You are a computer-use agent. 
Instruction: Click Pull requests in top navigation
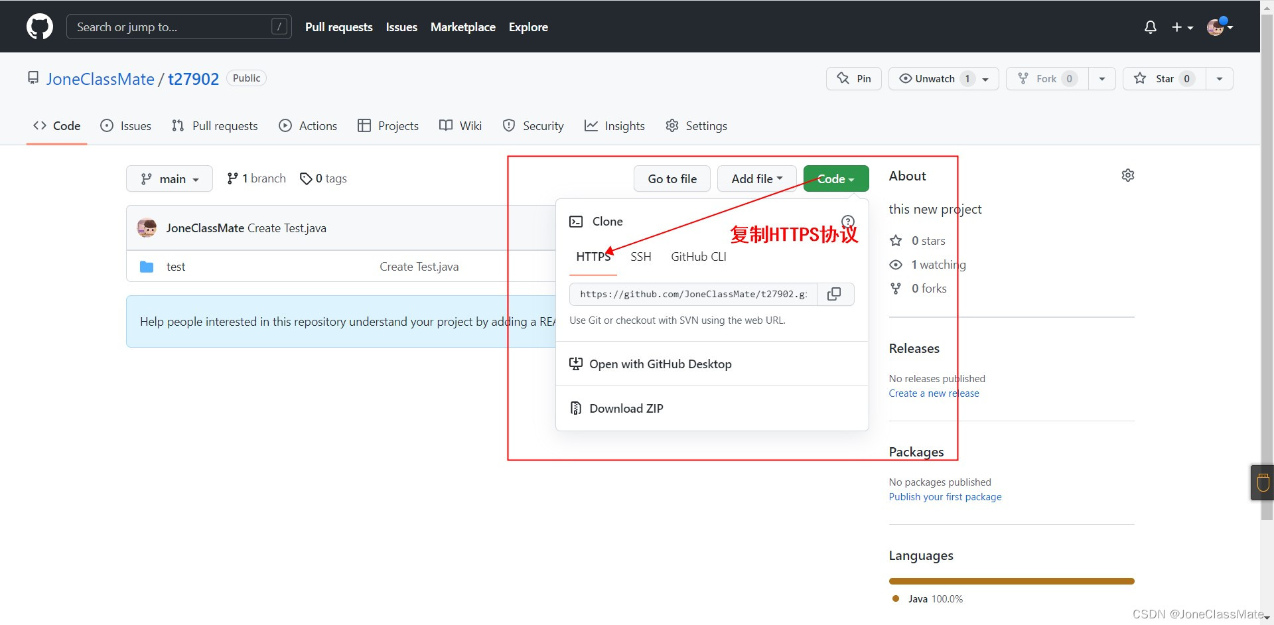[x=339, y=27]
